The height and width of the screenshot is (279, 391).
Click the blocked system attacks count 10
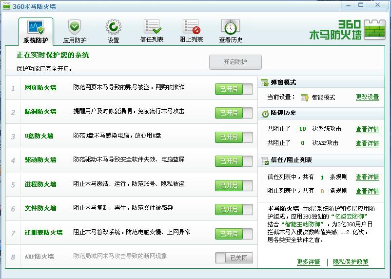click(302, 129)
